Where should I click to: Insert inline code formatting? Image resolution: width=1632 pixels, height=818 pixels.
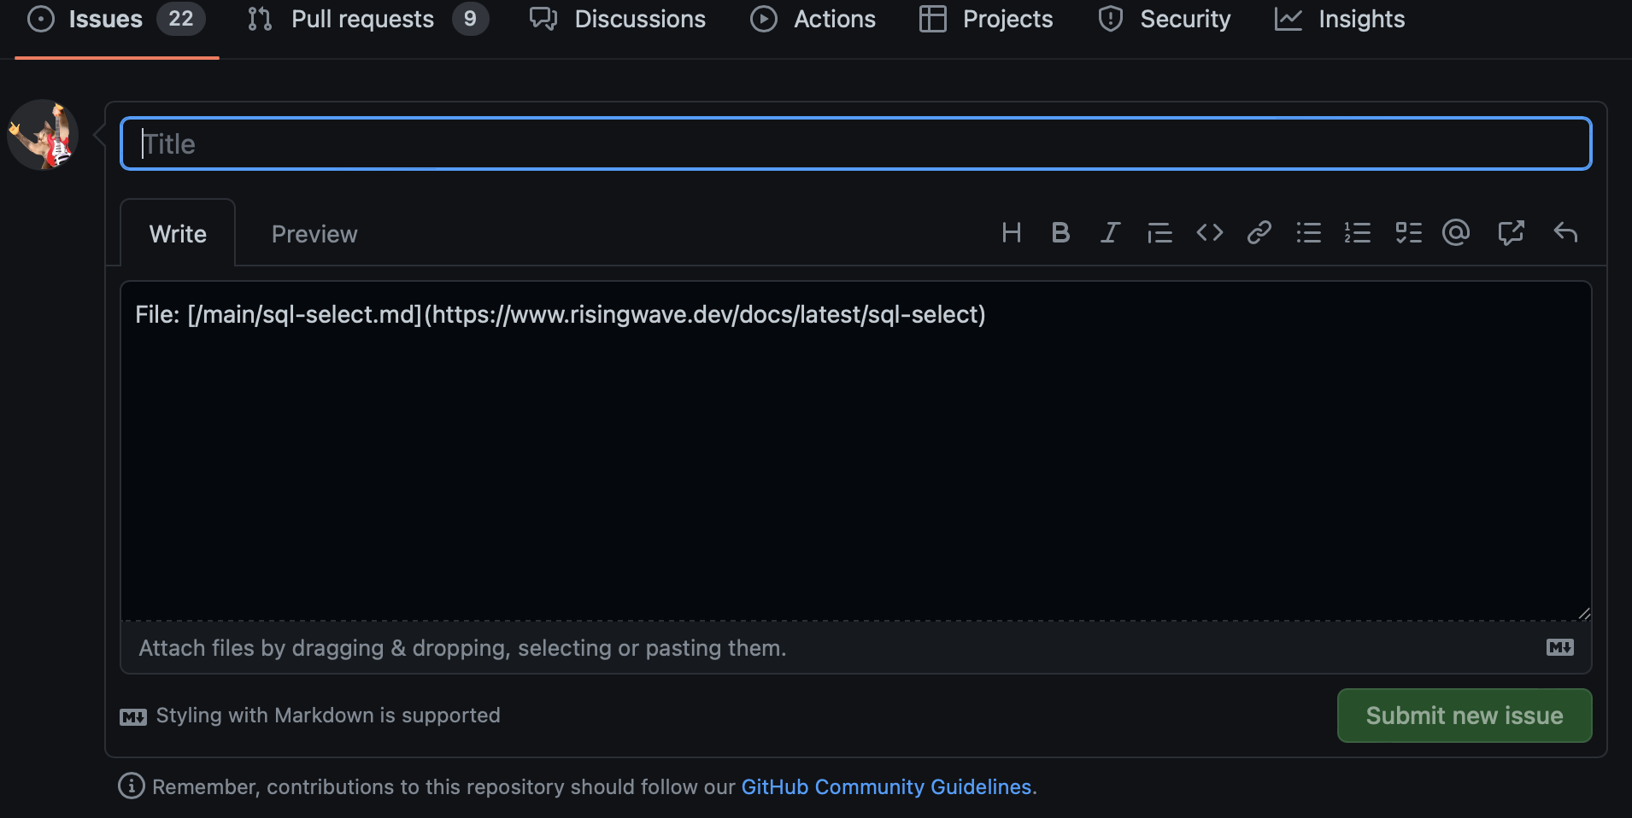1209,232
